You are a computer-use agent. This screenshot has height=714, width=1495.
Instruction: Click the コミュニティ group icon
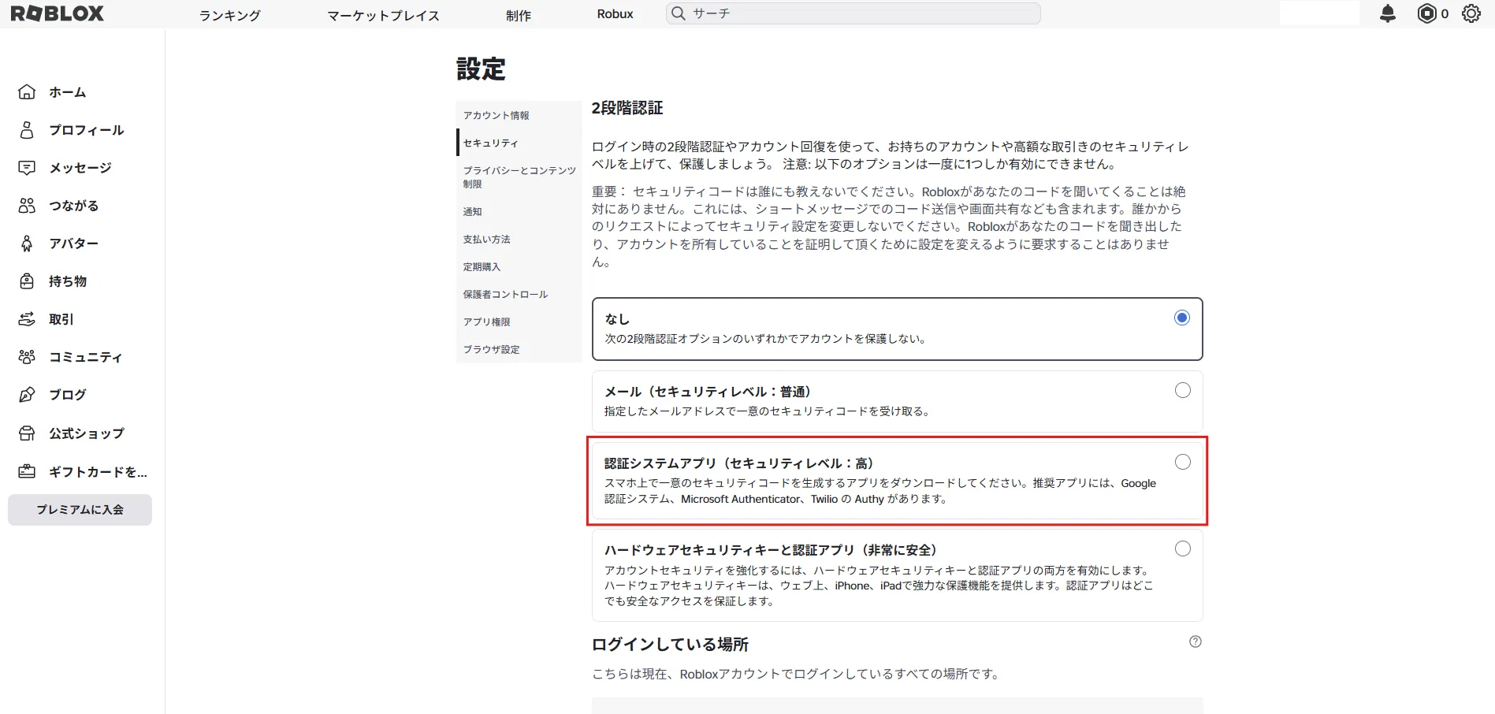click(27, 357)
